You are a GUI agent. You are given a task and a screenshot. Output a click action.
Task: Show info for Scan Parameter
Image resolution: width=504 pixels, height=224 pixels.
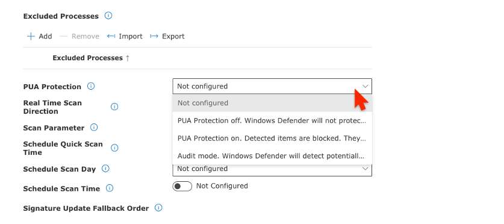tap(94, 127)
